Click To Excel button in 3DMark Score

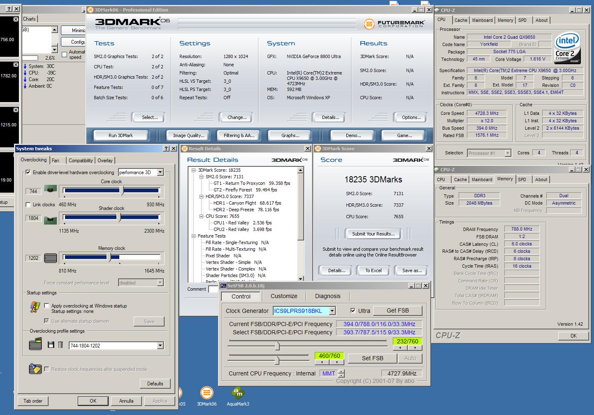(x=374, y=270)
